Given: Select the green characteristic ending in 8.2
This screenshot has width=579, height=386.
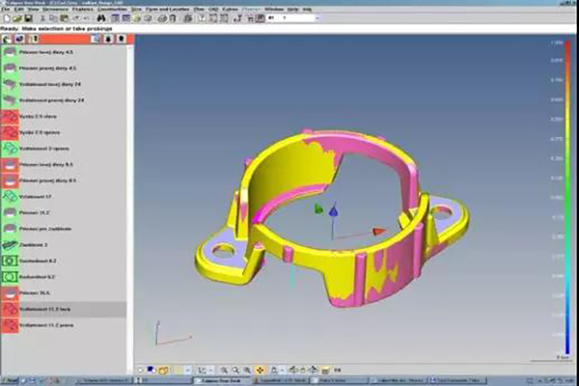Looking at the screenshot, I should (x=63, y=262).
